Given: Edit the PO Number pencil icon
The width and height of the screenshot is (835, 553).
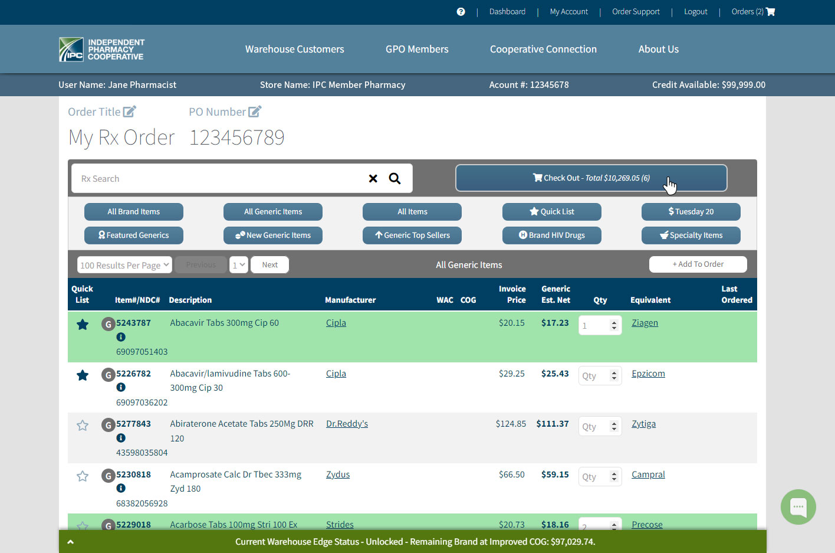Looking at the screenshot, I should point(255,112).
